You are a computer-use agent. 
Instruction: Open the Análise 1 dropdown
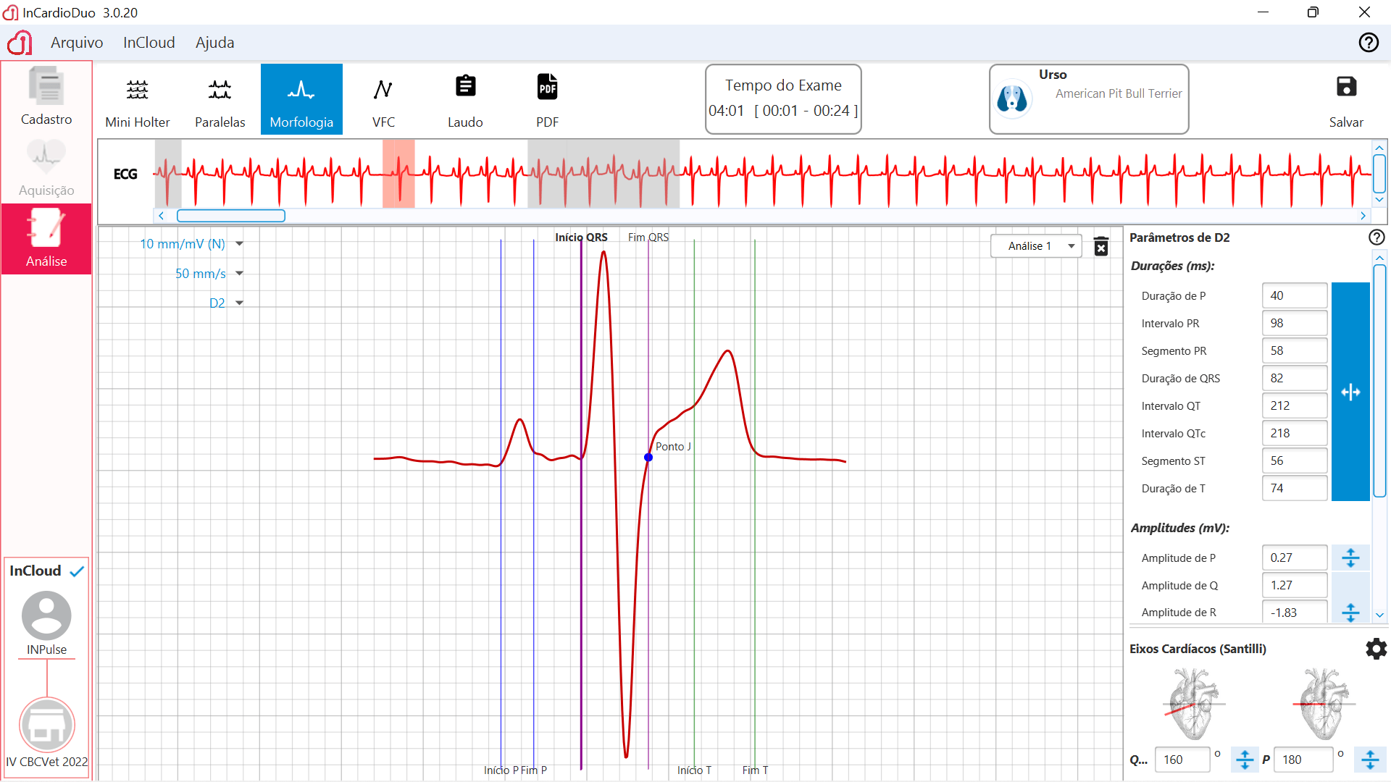(x=1036, y=246)
